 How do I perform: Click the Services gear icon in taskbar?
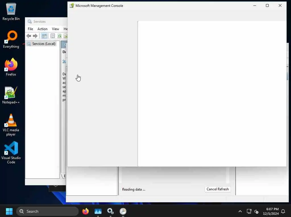pyautogui.click(x=111, y=211)
